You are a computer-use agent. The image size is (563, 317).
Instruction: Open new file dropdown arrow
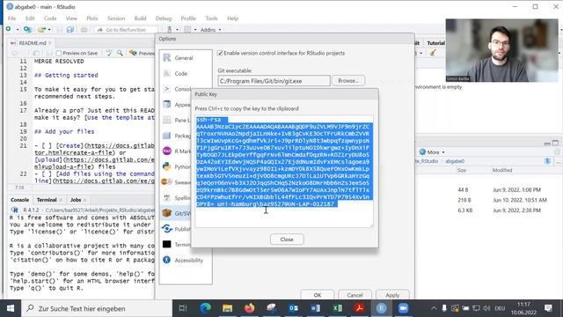point(17,29)
